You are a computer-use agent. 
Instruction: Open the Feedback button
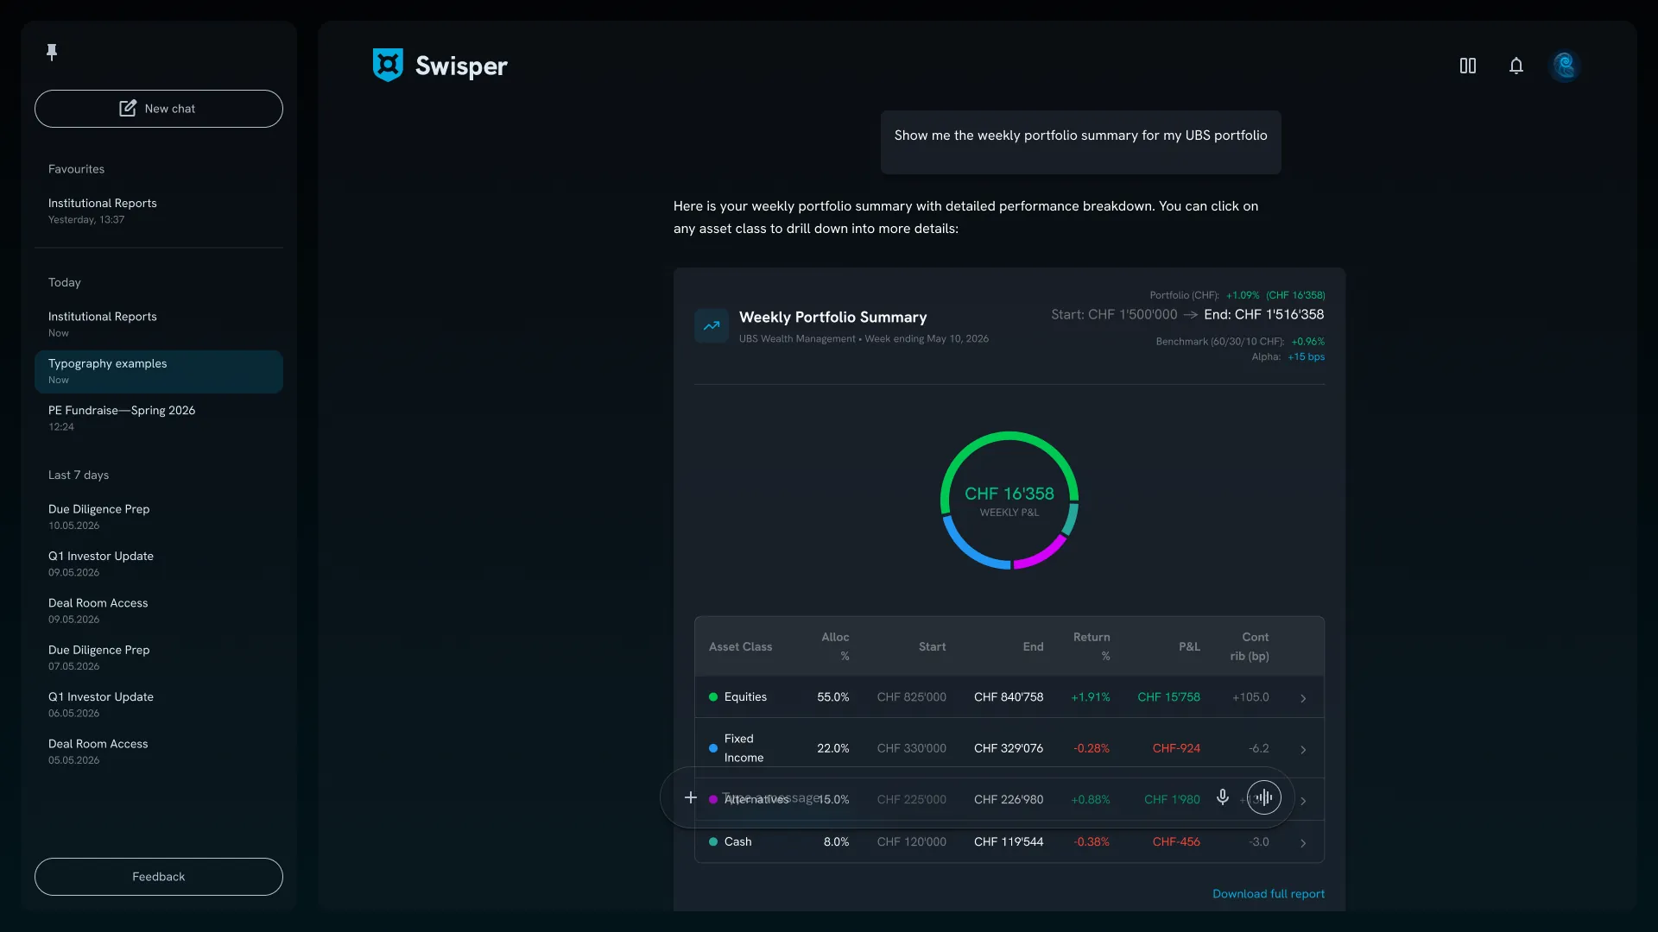(x=159, y=877)
